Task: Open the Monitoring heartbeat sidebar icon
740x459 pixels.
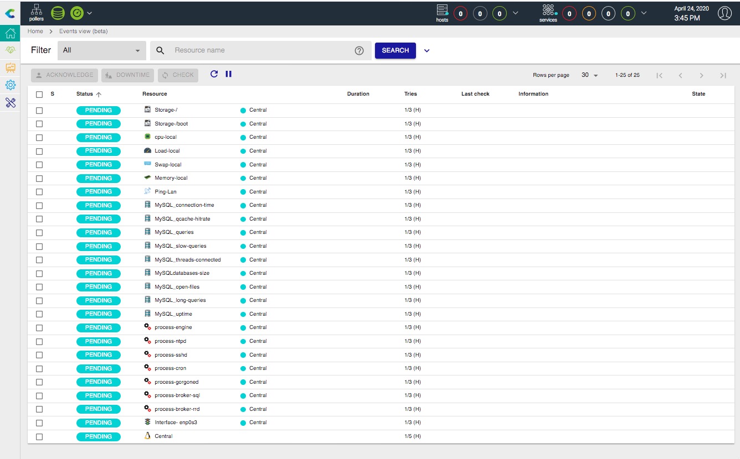Action: coord(10,50)
